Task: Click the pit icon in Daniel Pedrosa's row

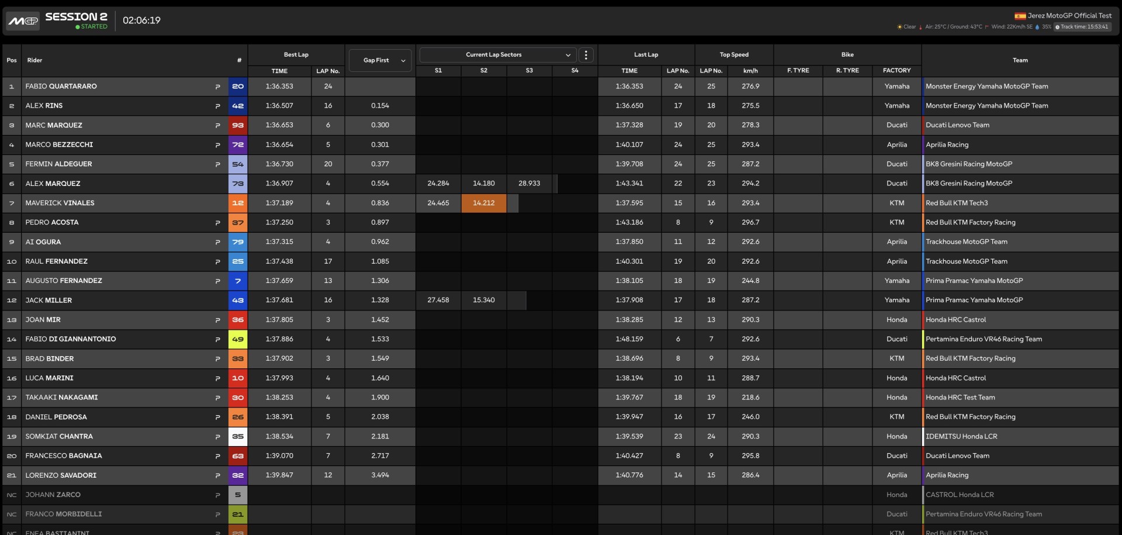Action: [x=217, y=417]
